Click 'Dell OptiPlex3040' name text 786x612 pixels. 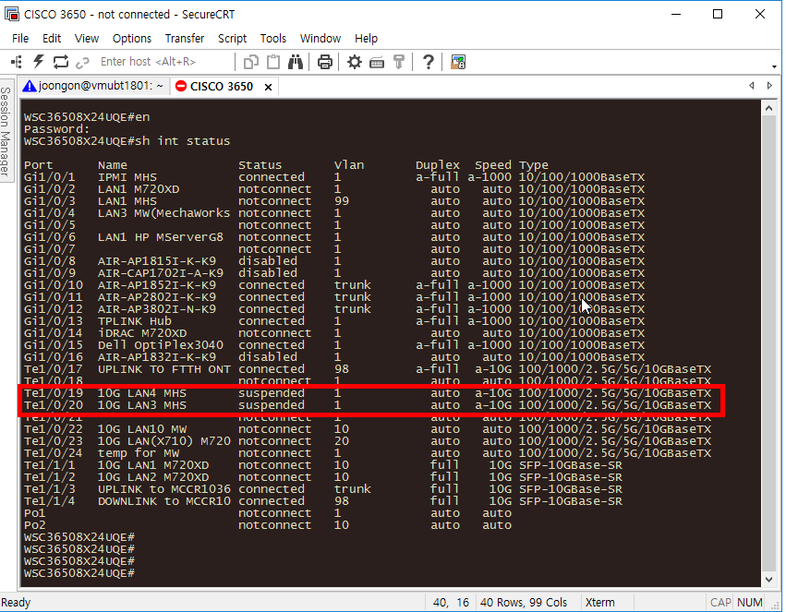click(161, 345)
